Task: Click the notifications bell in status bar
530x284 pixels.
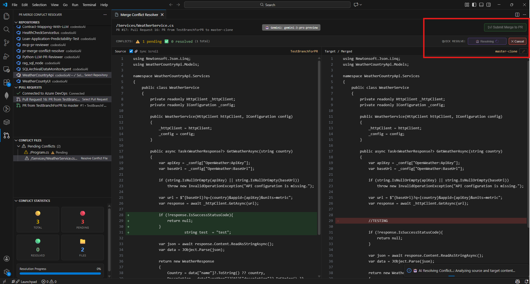Action: pyautogui.click(x=526, y=282)
